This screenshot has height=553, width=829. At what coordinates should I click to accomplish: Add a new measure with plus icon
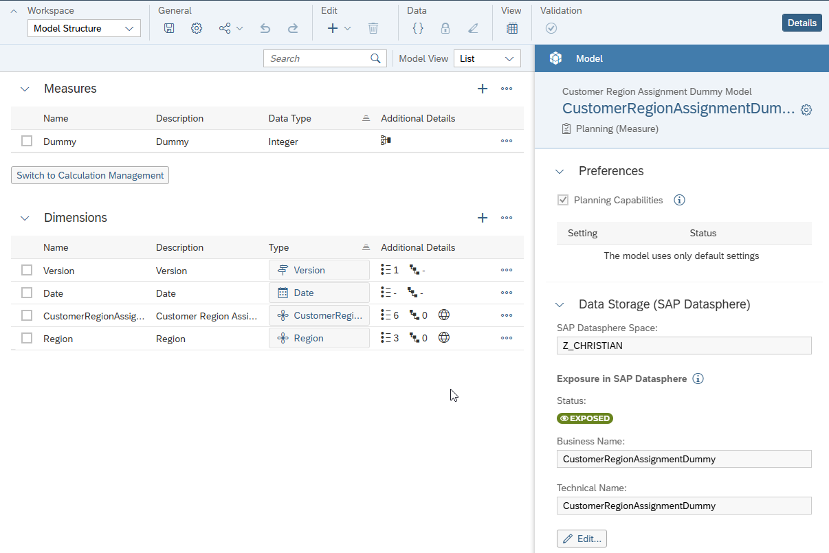pyautogui.click(x=483, y=89)
